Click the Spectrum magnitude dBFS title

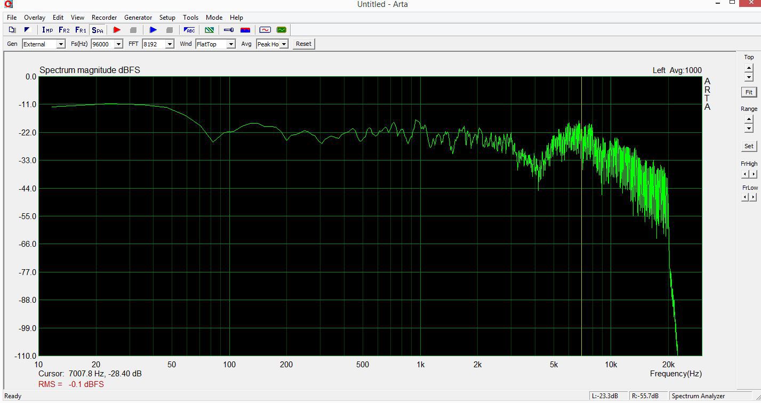(x=90, y=70)
